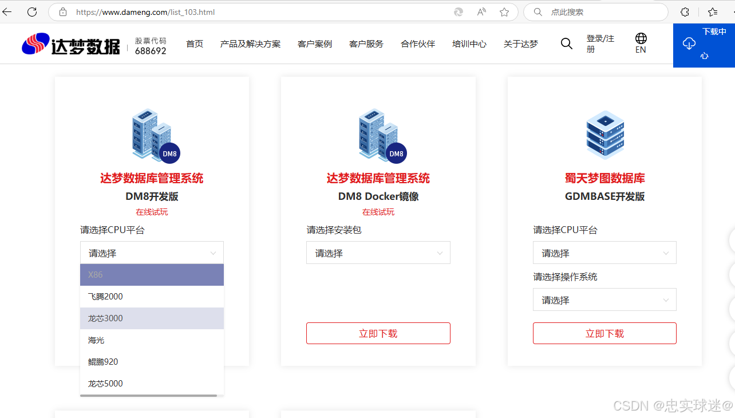Click the 蜀天梦图数据库 title

605,178
